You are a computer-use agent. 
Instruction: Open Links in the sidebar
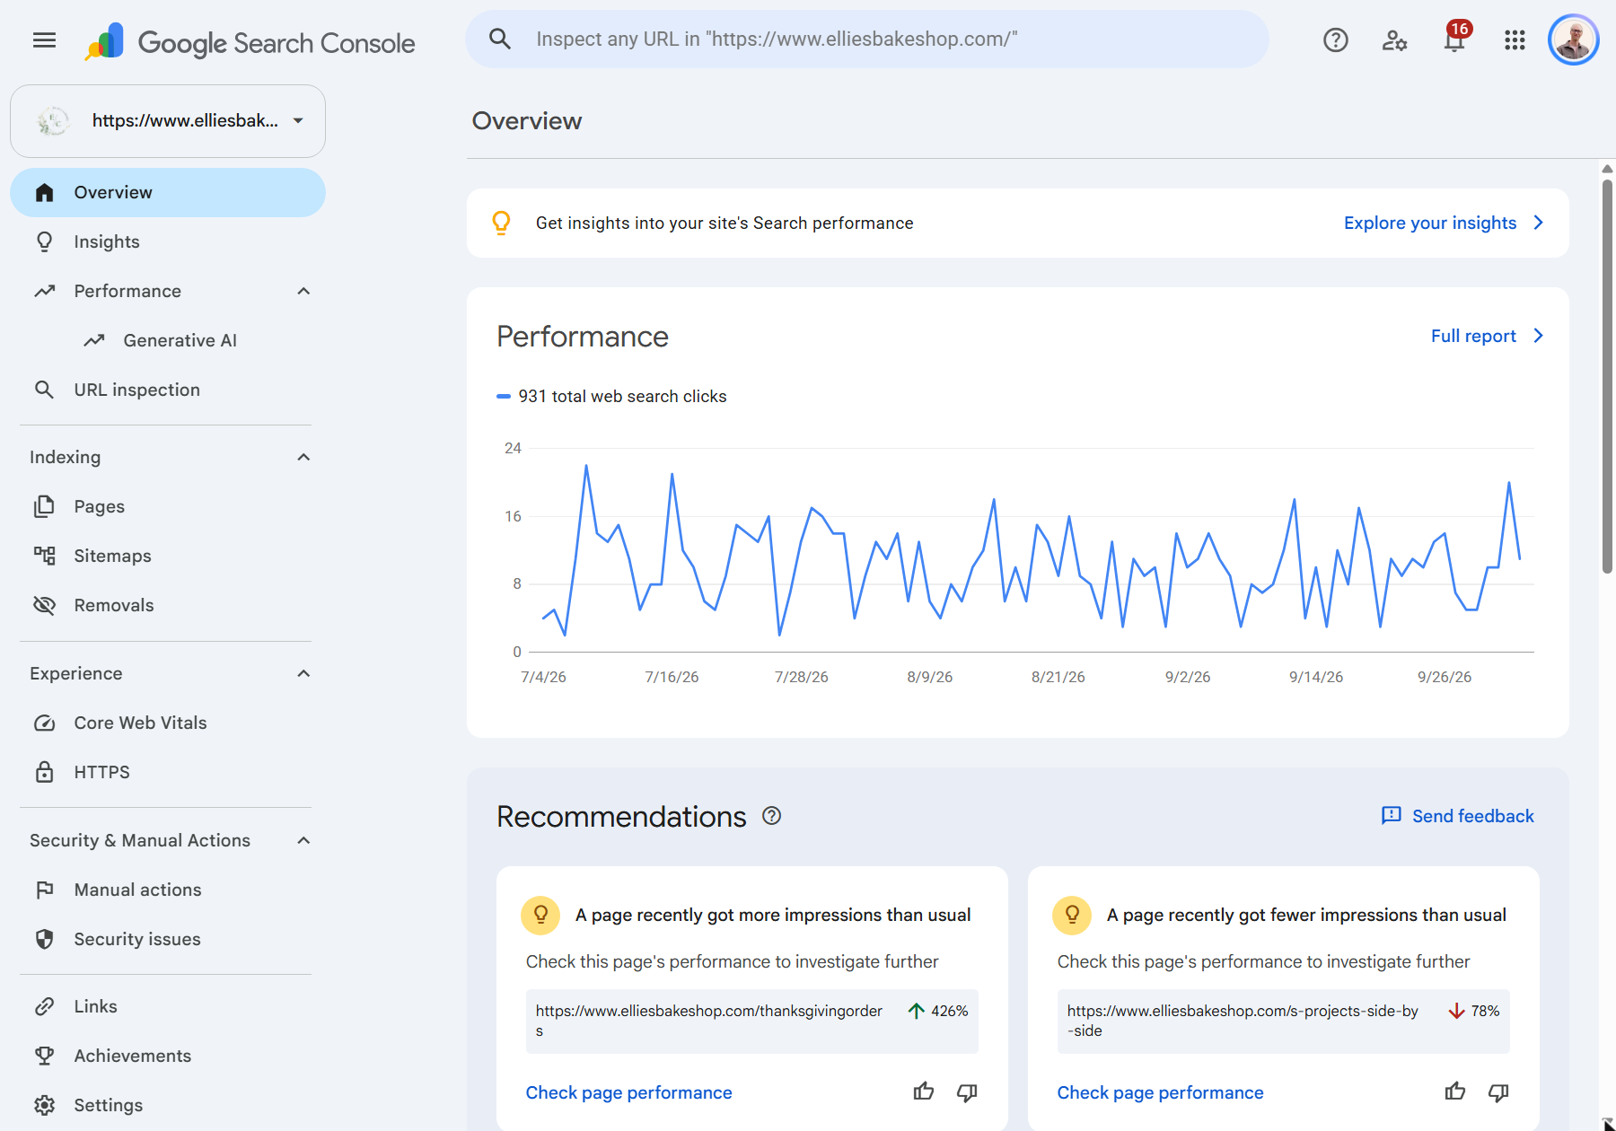[x=168, y=1006]
